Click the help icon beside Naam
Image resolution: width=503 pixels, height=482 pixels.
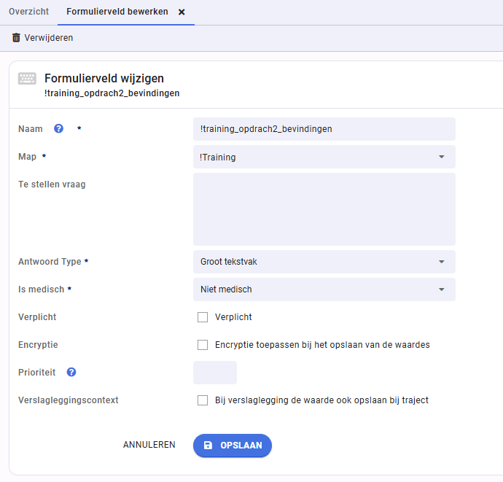coord(59,129)
